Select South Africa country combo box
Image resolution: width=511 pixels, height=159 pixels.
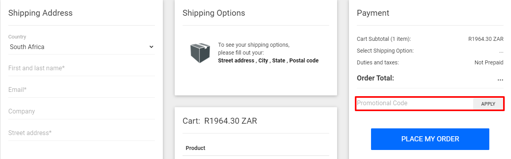pos(82,47)
